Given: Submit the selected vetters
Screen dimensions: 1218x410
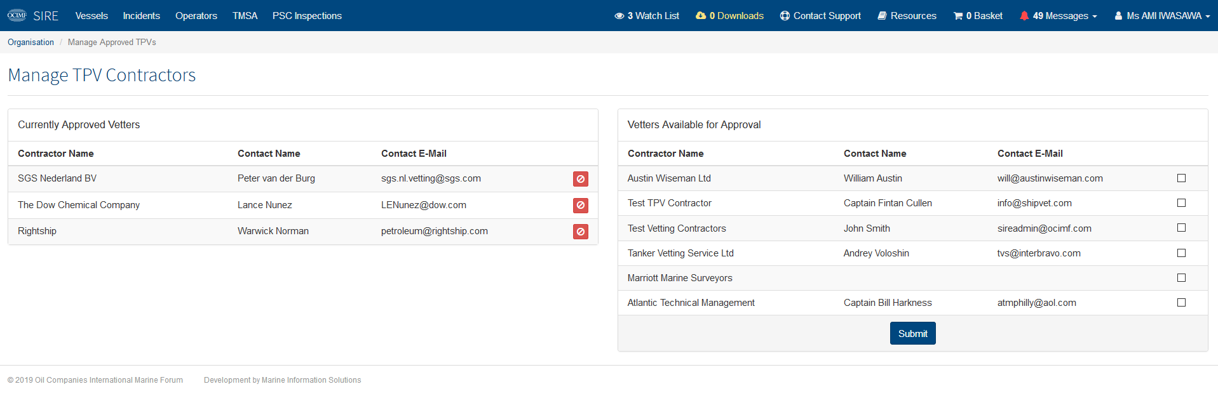Looking at the screenshot, I should pos(912,333).
